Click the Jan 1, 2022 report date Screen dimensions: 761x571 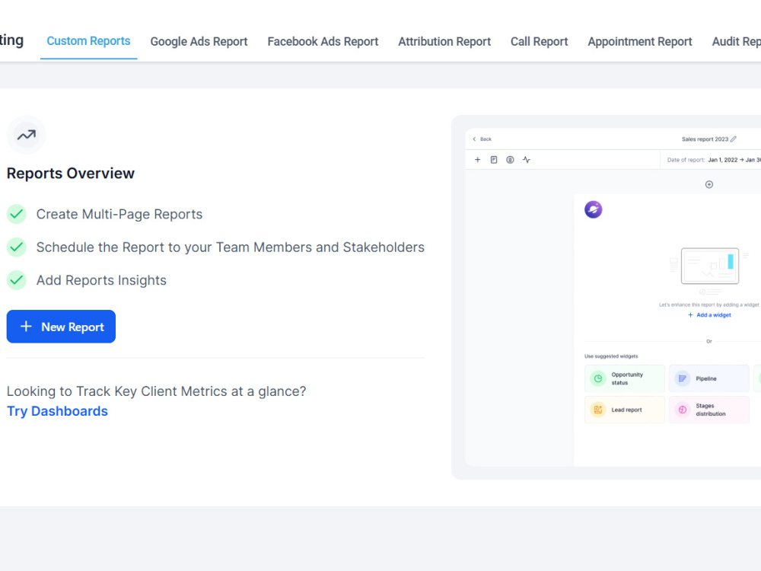click(x=722, y=160)
